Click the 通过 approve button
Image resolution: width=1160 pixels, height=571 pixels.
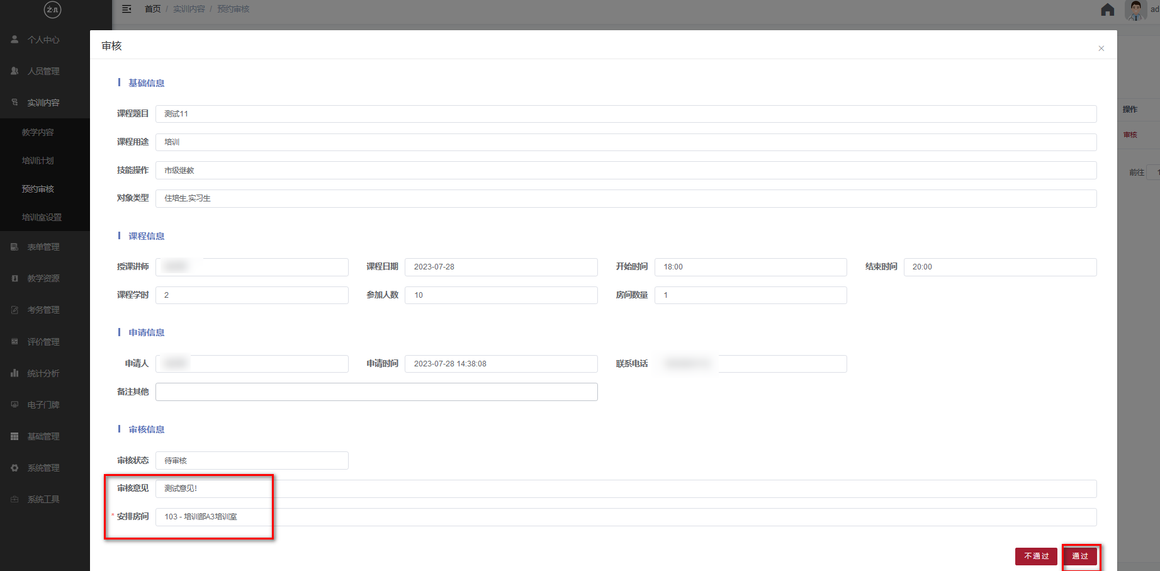[1080, 556]
